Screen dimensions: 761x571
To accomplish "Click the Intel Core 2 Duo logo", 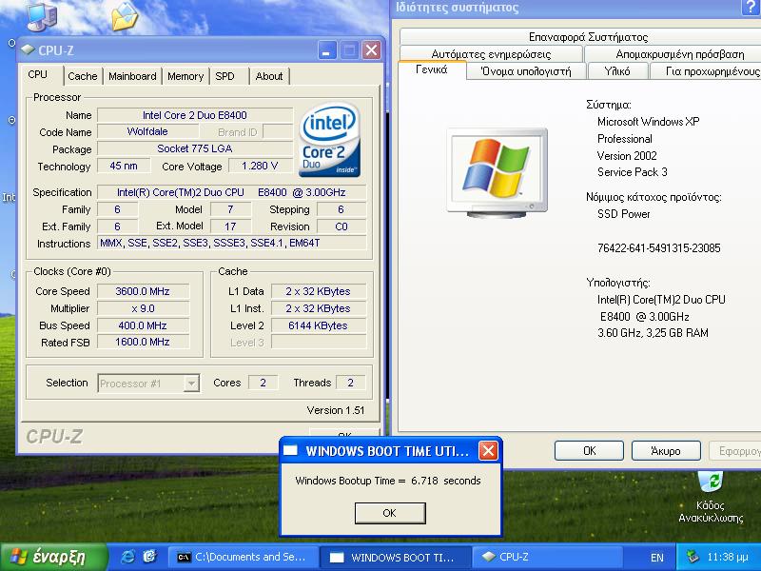I will 329,139.
